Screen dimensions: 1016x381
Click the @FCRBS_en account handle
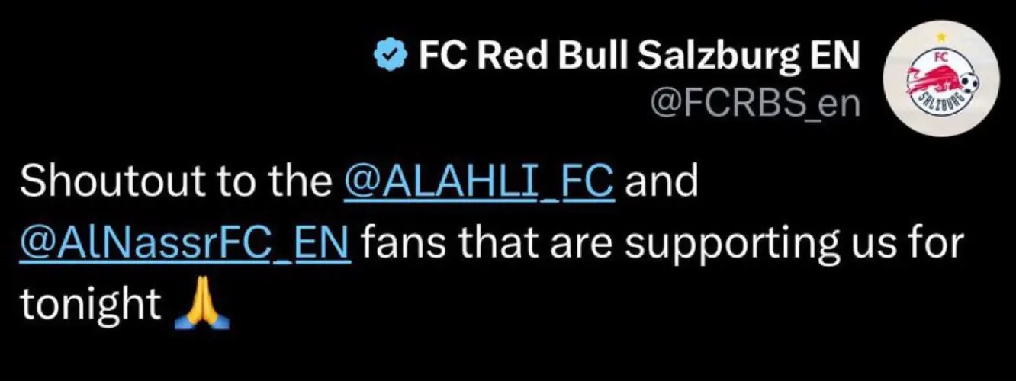756,104
